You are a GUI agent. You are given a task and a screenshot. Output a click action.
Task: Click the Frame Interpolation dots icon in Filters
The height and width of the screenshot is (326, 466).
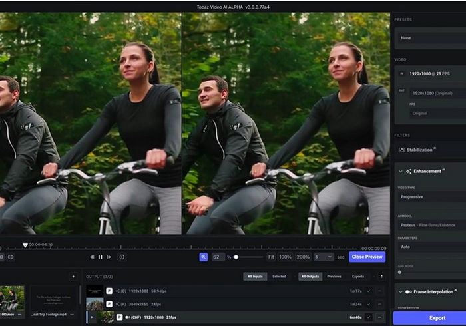408,292
